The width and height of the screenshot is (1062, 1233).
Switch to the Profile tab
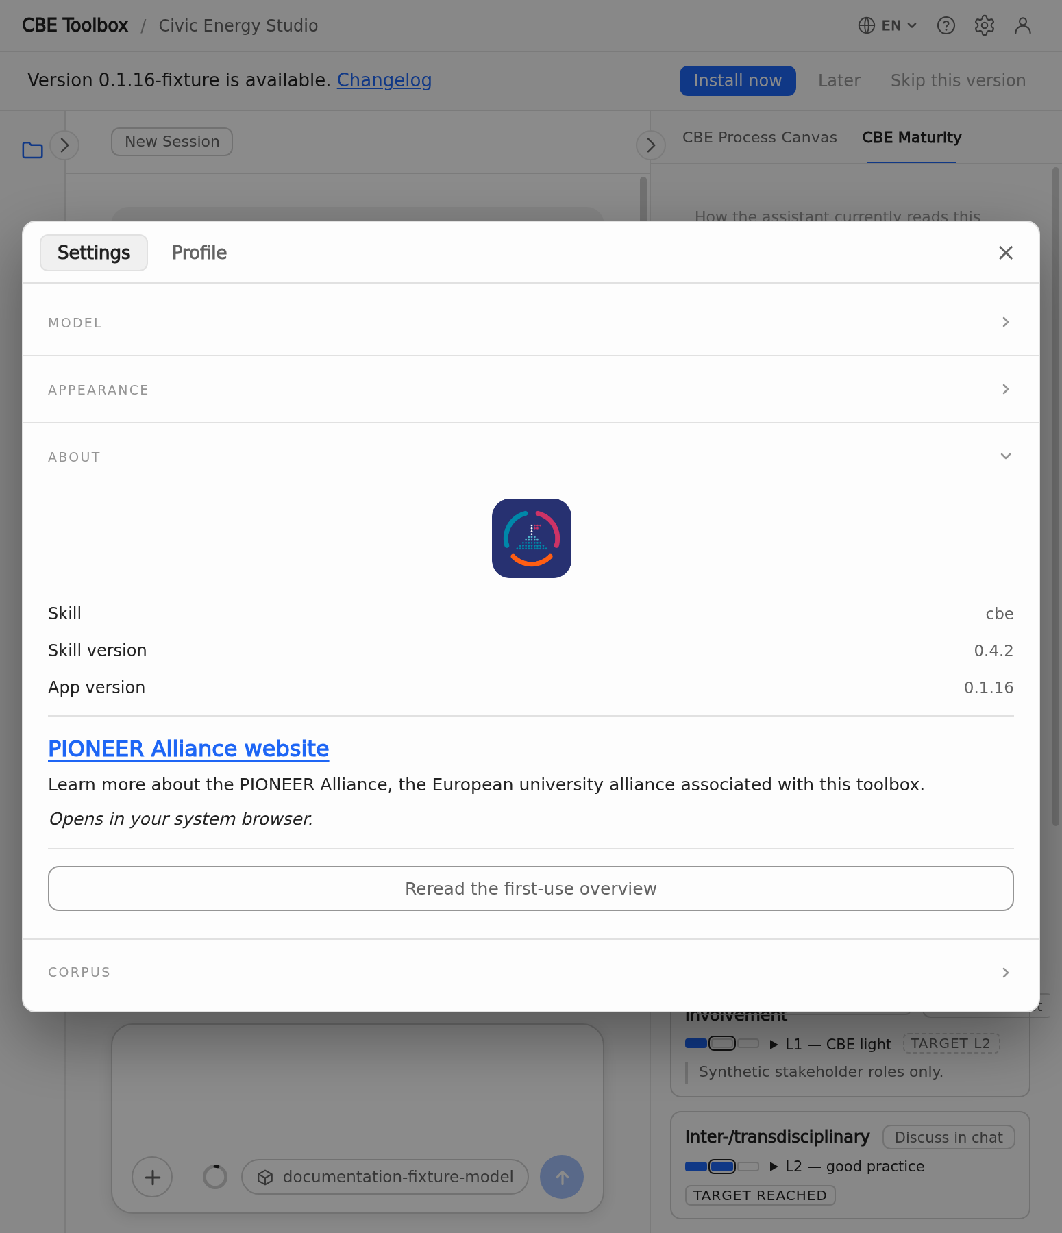[199, 253]
